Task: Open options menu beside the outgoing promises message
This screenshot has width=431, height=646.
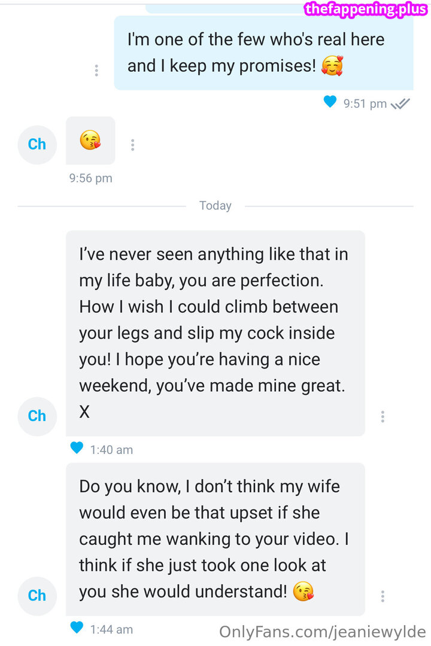Action: (x=96, y=71)
